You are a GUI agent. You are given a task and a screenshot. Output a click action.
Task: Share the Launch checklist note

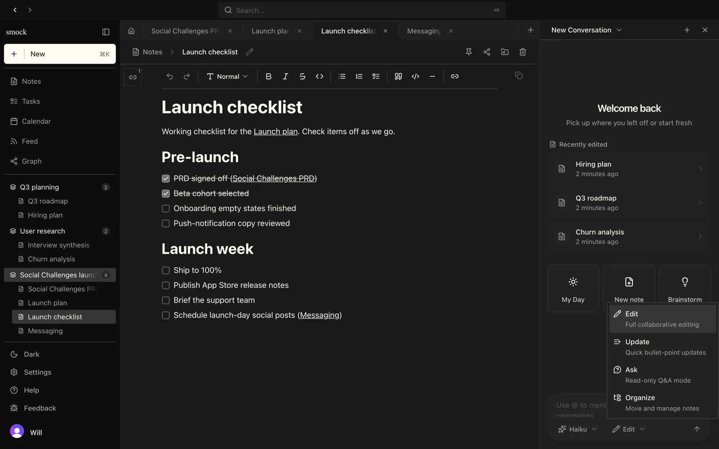(486, 52)
